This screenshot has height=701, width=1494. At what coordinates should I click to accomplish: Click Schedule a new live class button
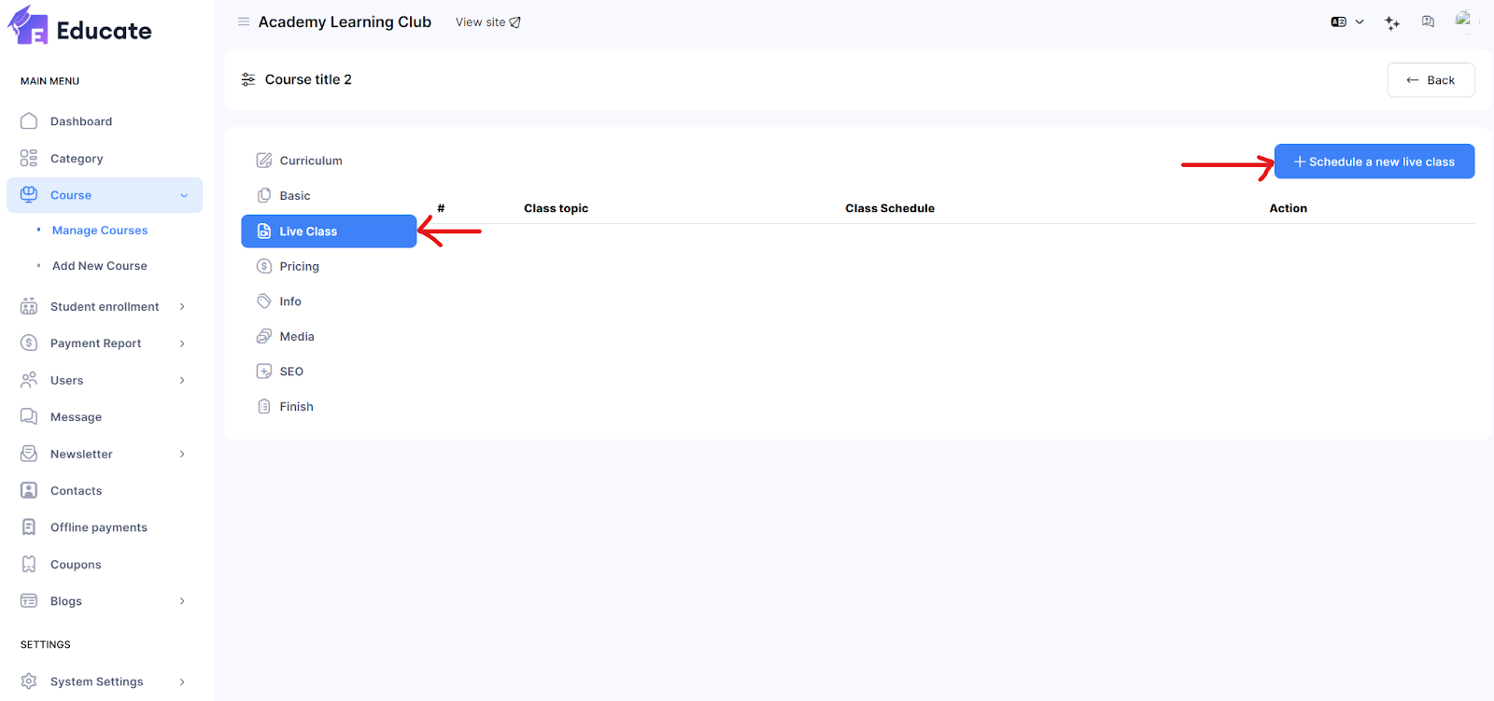(1374, 161)
